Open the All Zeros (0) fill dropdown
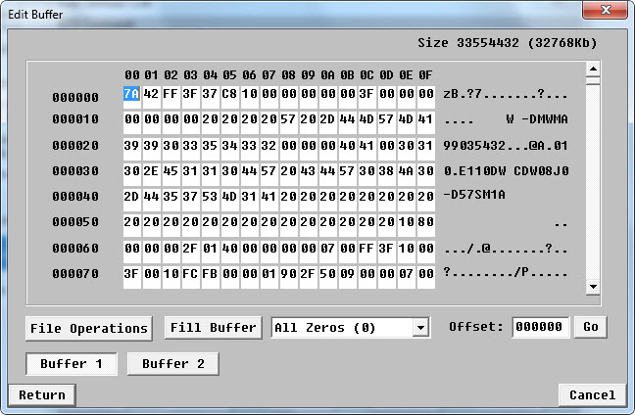Viewport: 635px width, 415px height. pos(351,328)
